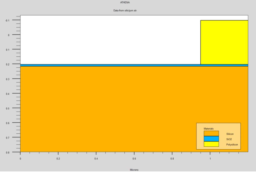This screenshot has height=172, width=256.
Task: Select the yellow Polysilicon legend swatch
Action: 211,144
